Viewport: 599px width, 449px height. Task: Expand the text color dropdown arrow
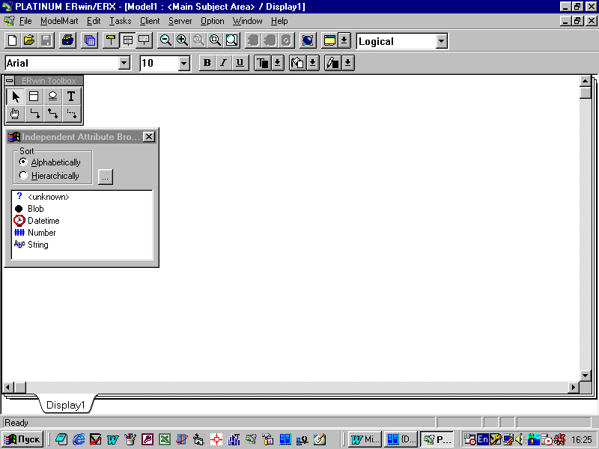(277, 63)
